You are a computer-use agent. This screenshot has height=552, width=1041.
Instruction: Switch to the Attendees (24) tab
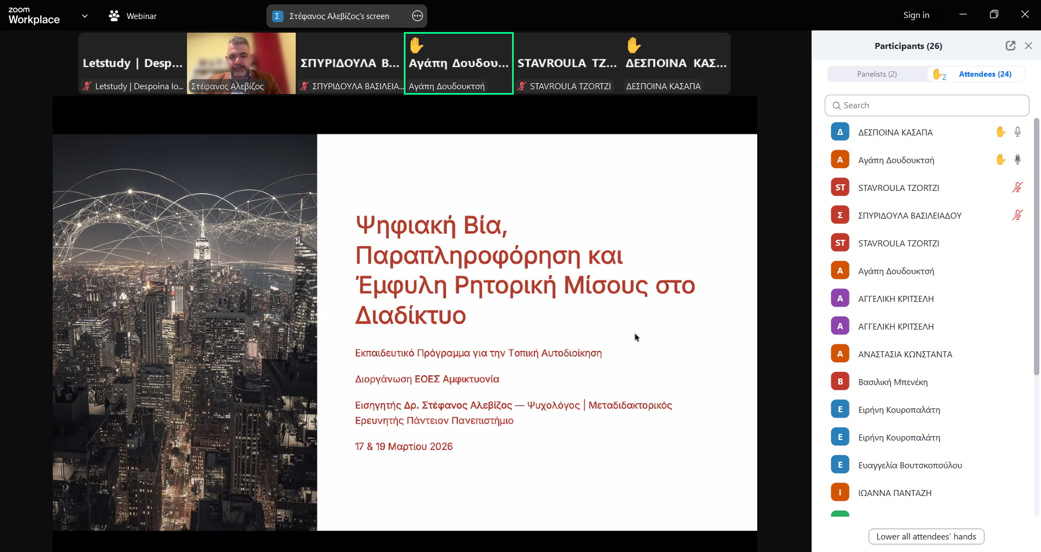click(x=984, y=74)
